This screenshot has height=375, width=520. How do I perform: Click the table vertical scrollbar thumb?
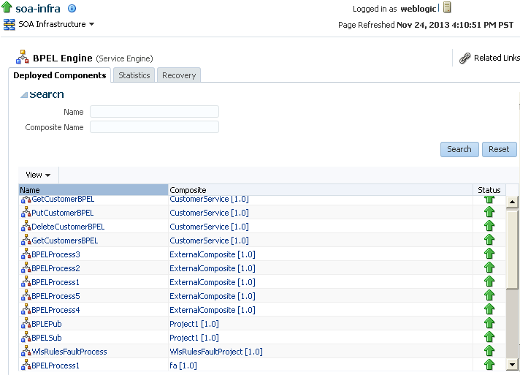(x=512, y=249)
